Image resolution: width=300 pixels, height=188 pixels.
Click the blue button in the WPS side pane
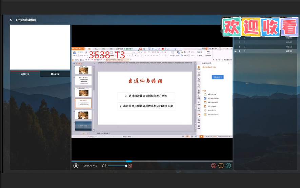[x=218, y=77]
